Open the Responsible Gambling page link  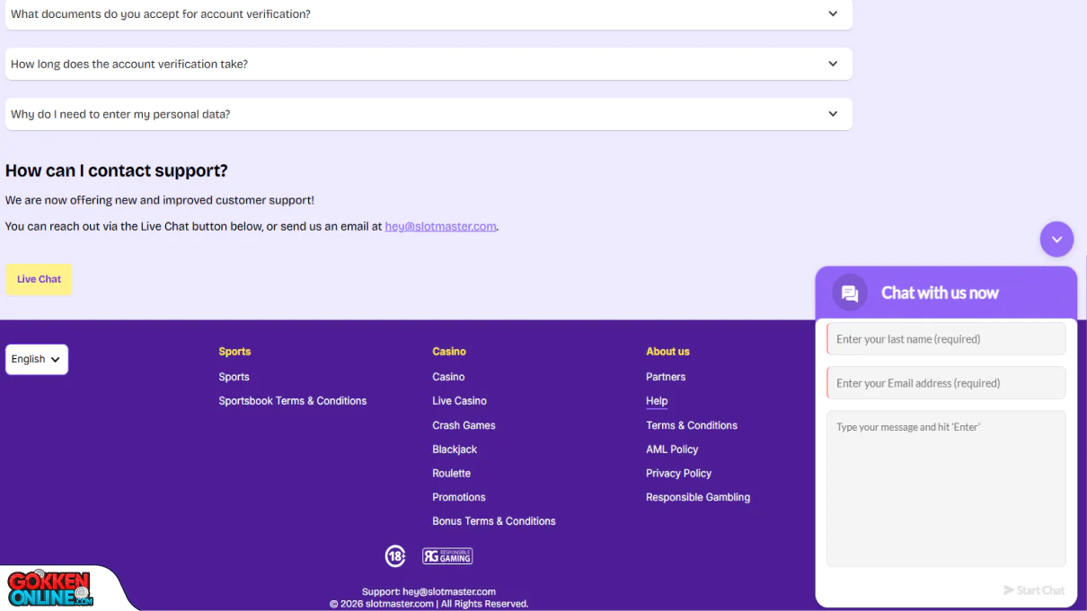point(697,497)
